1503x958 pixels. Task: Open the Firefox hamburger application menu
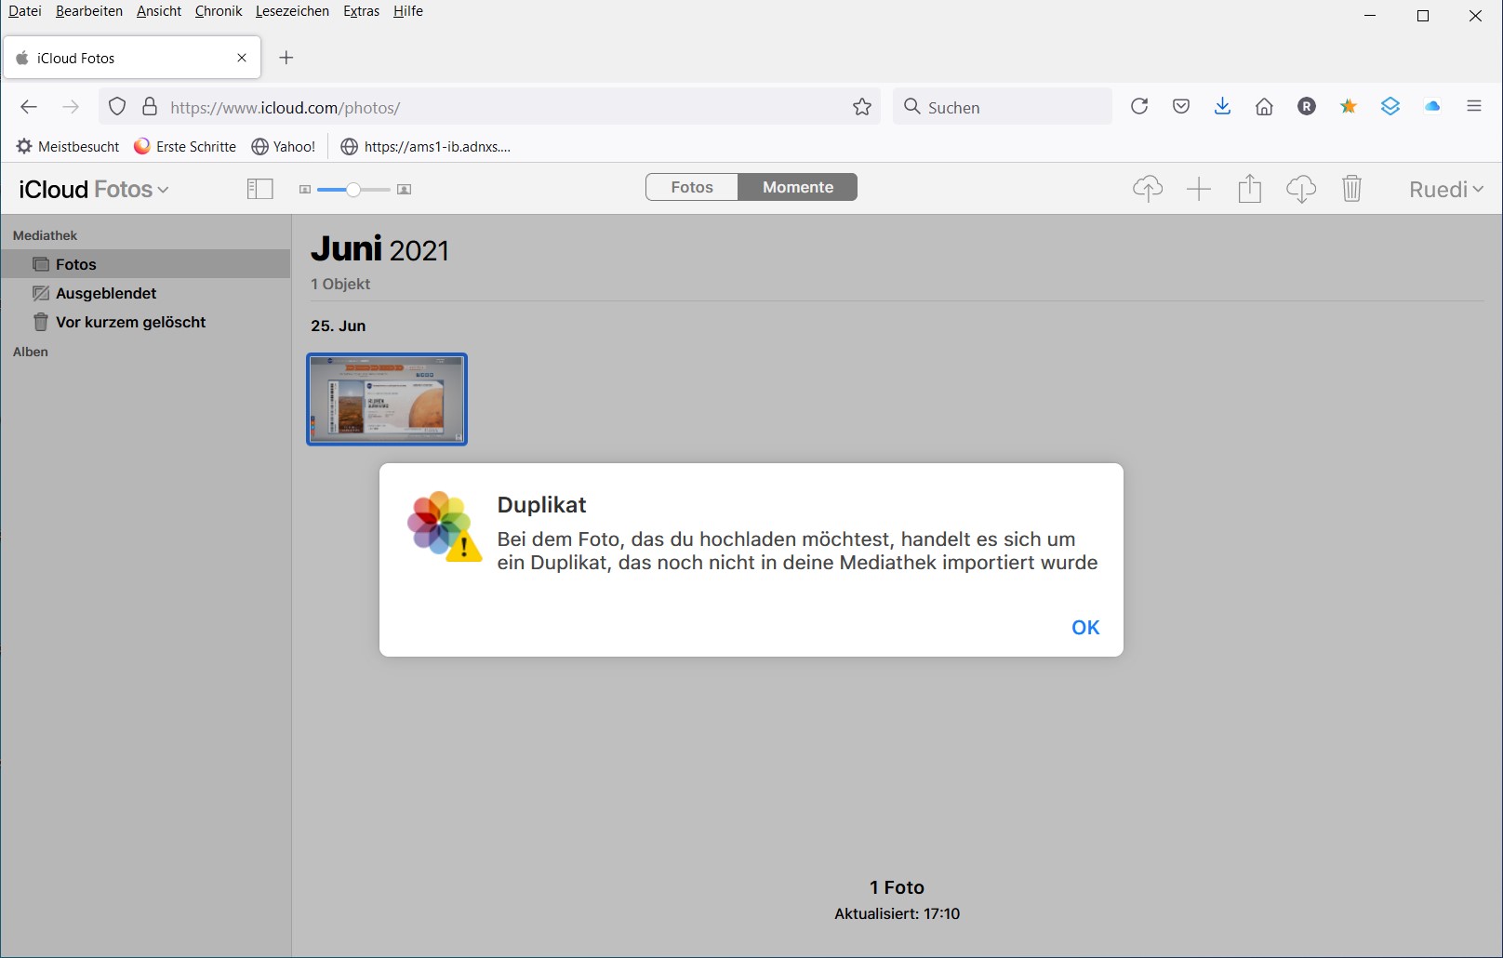pyautogui.click(x=1474, y=107)
